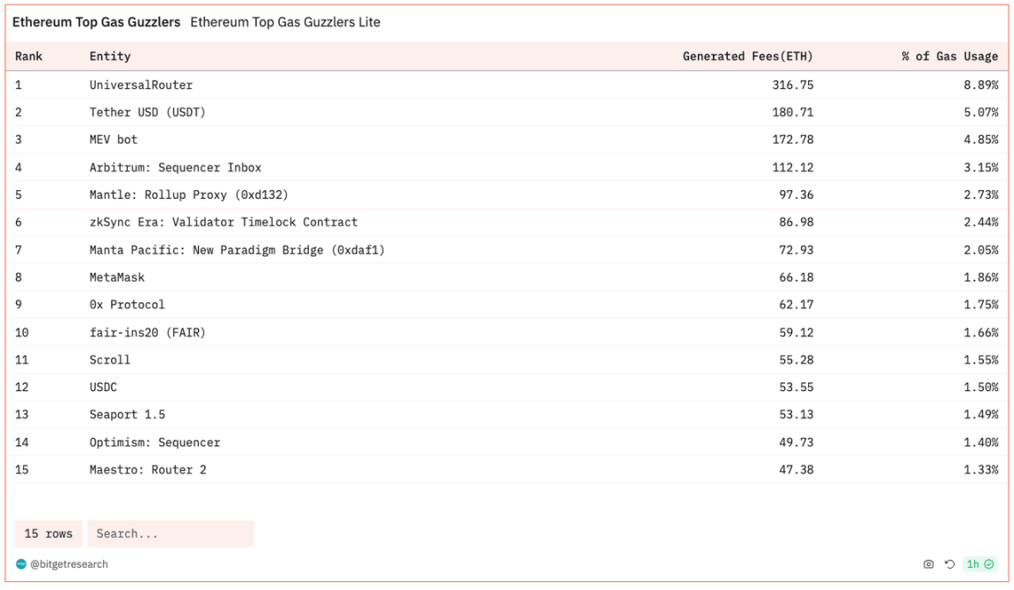Click the 1h data freshness badge
This screenshot has height=590, width=1014.
click(x=973, y=564)
